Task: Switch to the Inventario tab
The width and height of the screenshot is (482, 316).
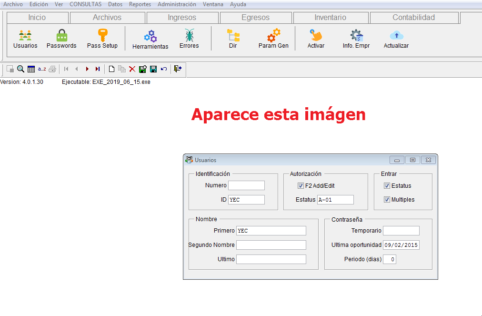Action: pos(331,18)
